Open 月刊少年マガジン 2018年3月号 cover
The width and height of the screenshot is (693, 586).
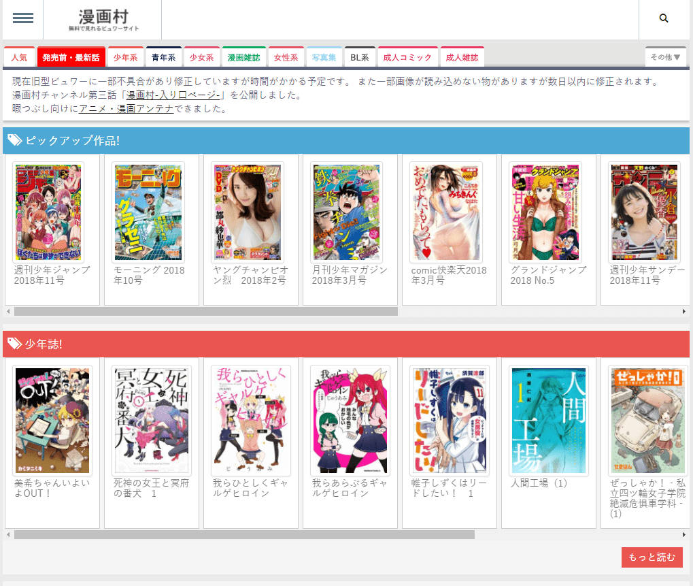pyautogui.click(x=347, y=212)
